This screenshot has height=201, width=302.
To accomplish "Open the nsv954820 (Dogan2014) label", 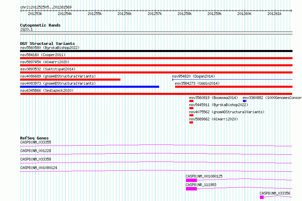I will pos(193,76).
